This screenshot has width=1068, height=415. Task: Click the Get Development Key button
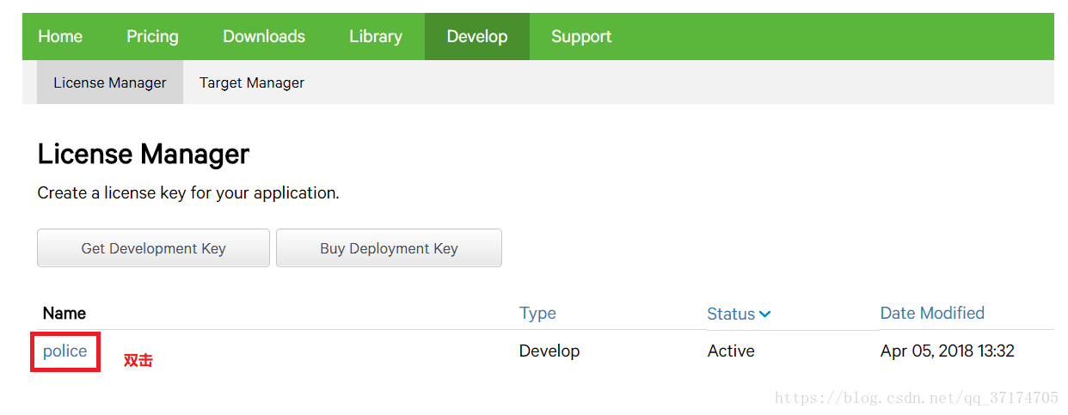tap(153, 248)
